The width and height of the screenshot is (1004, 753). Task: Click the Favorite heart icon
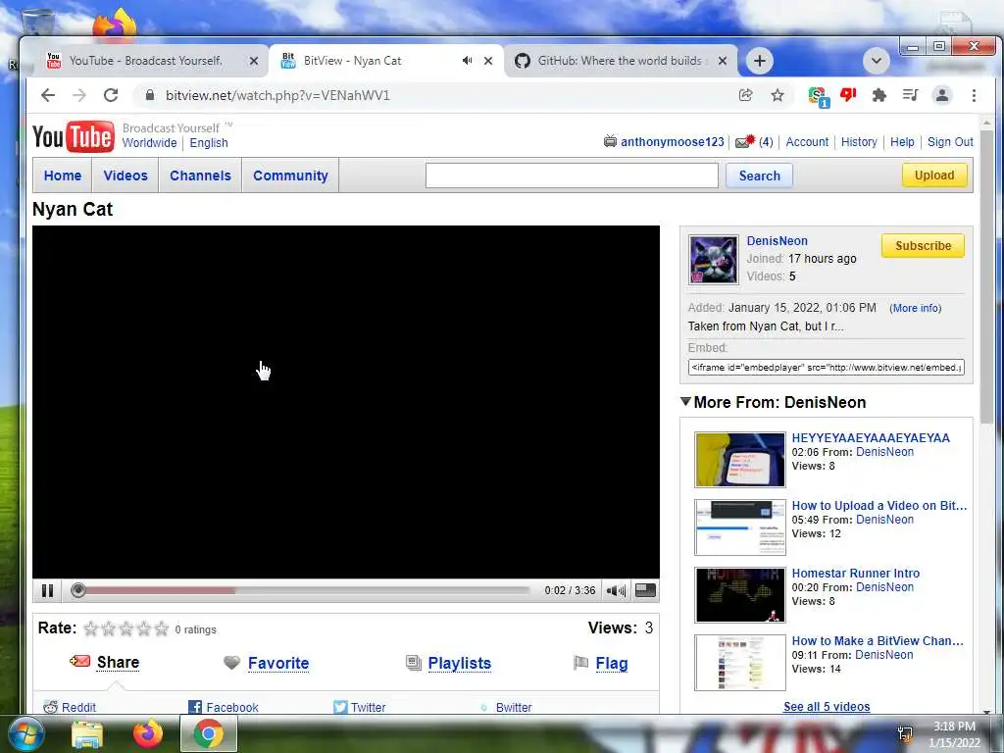coord(231,663)
